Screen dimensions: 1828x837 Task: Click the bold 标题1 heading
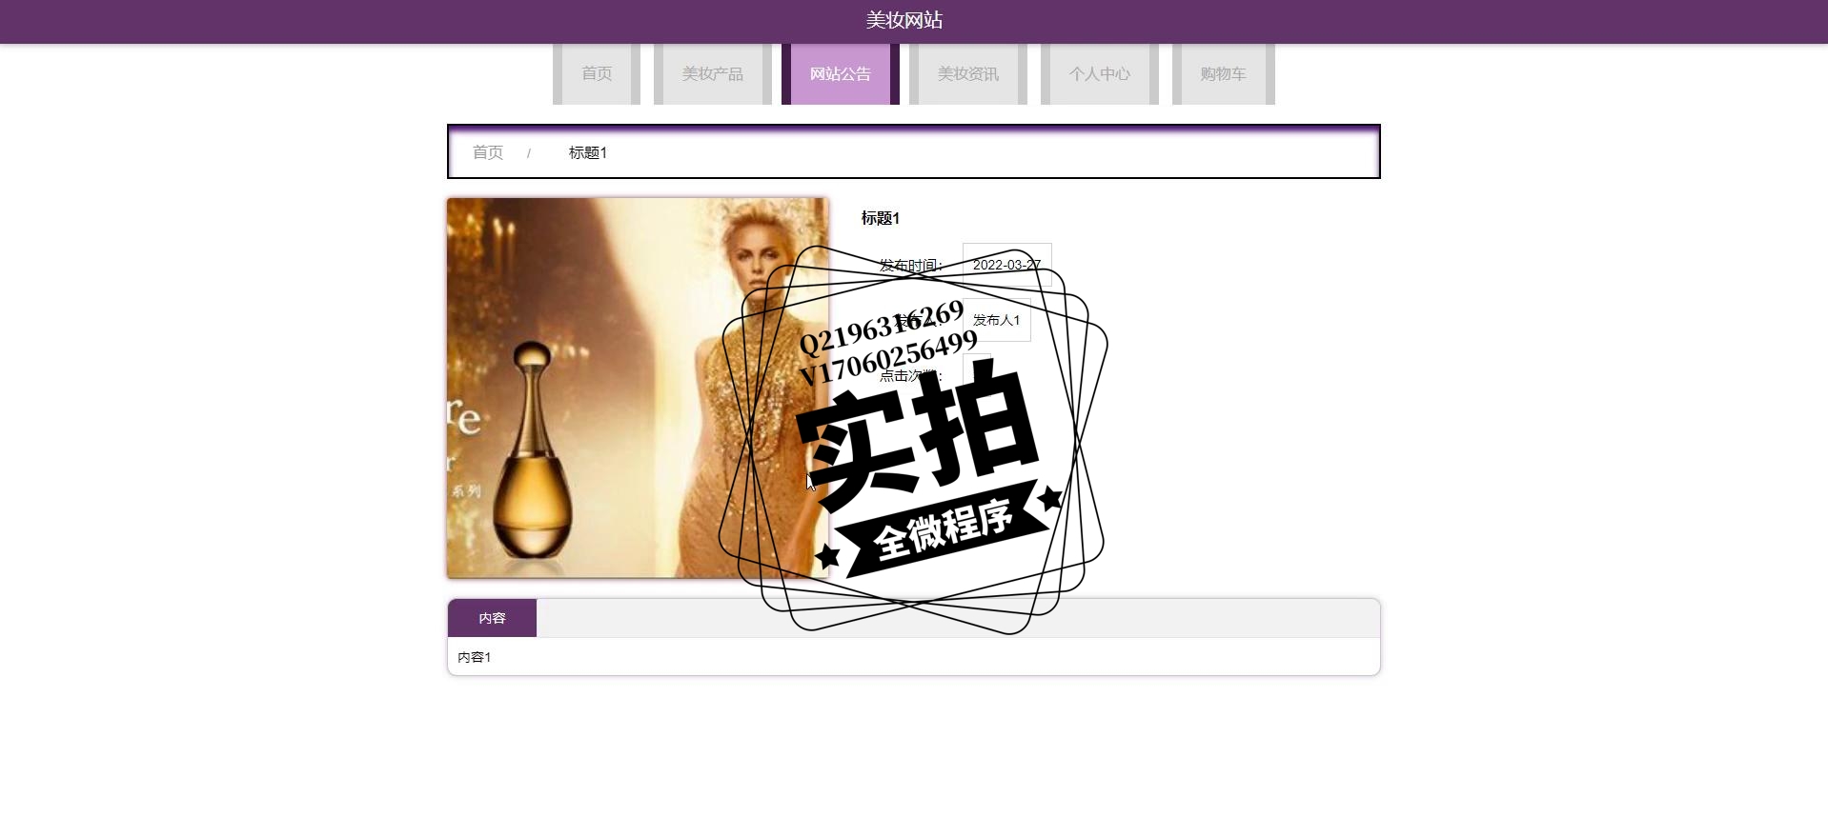point(881,218)
